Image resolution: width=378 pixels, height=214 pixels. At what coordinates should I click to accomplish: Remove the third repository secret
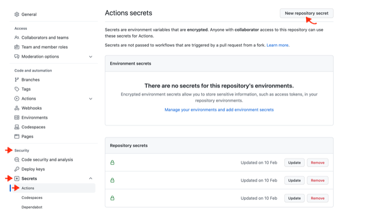tap(317, 198)
